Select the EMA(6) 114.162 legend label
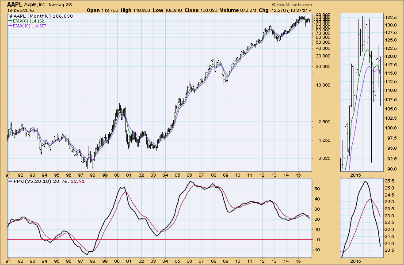 30,21
